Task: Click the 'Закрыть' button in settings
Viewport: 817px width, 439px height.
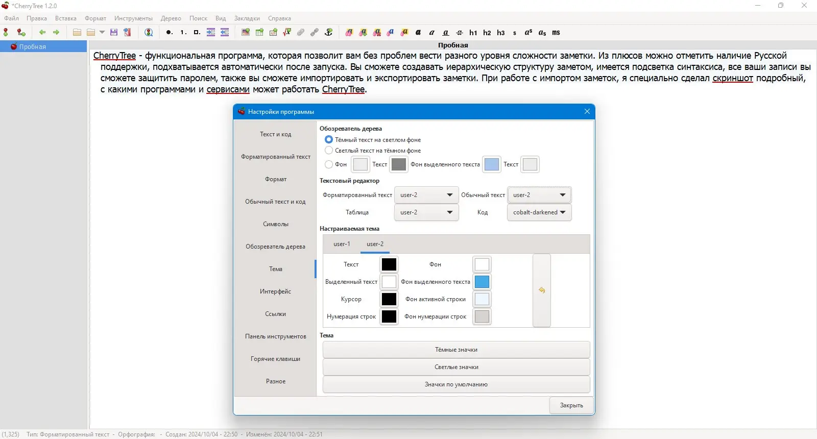Action: [x=571, y=405]
